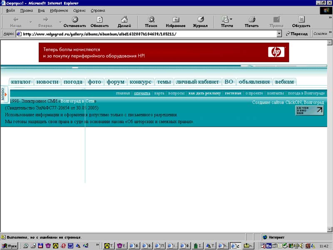Open the Mail (Почта) dropdown
Screen dimensions: 333x250
(227, 22)
